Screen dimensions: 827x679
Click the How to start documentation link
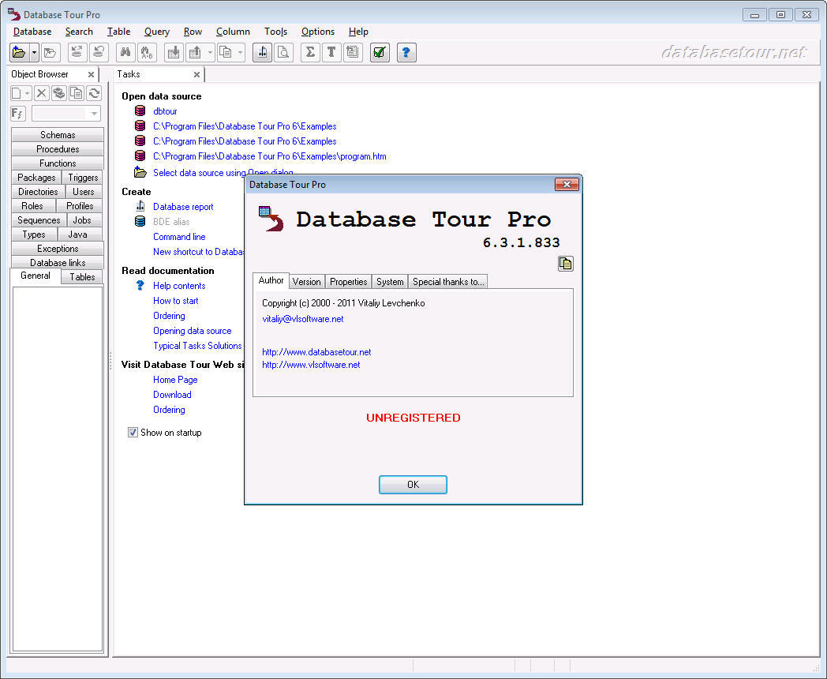[x=176, y=301]
